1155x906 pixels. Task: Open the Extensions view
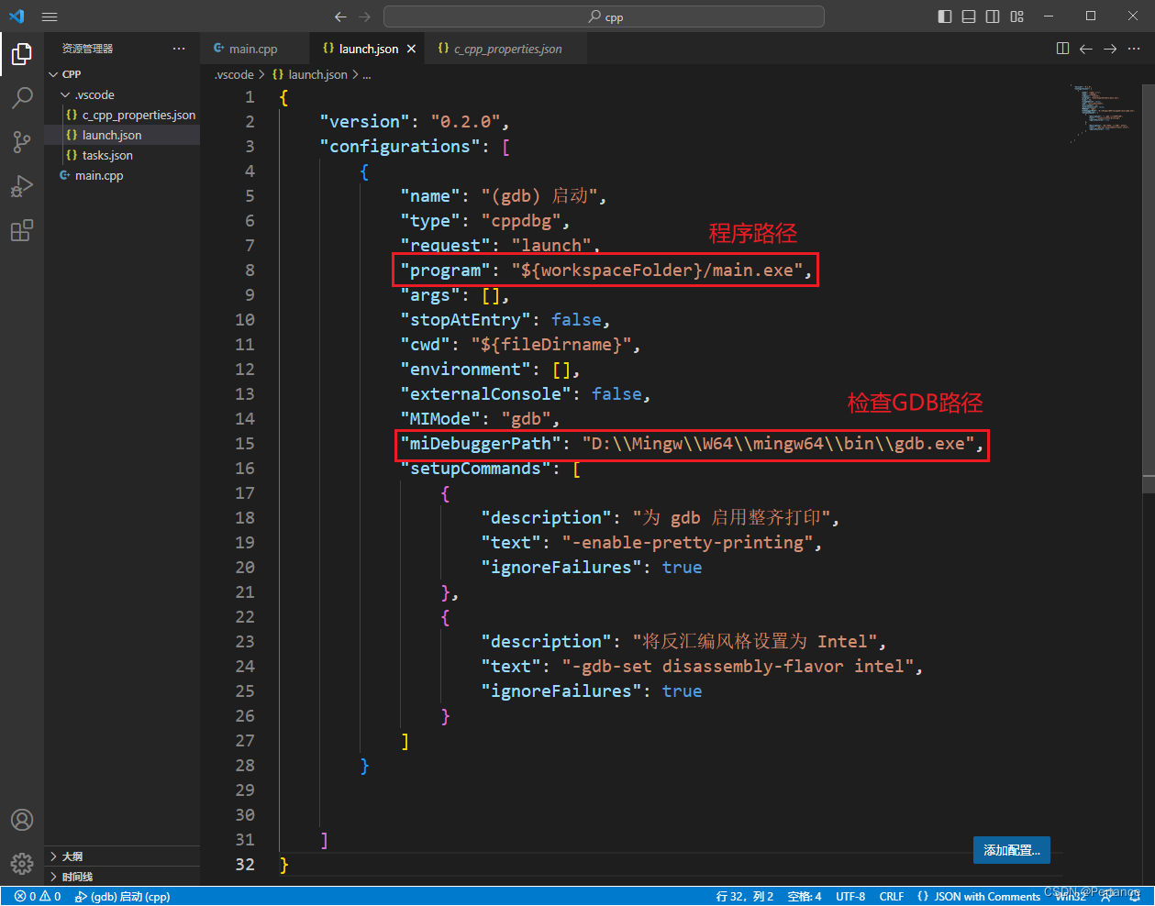pos(22,230)
